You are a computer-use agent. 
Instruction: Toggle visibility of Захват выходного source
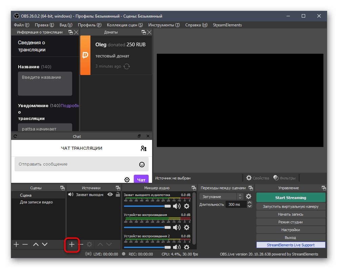pos(110,195)
